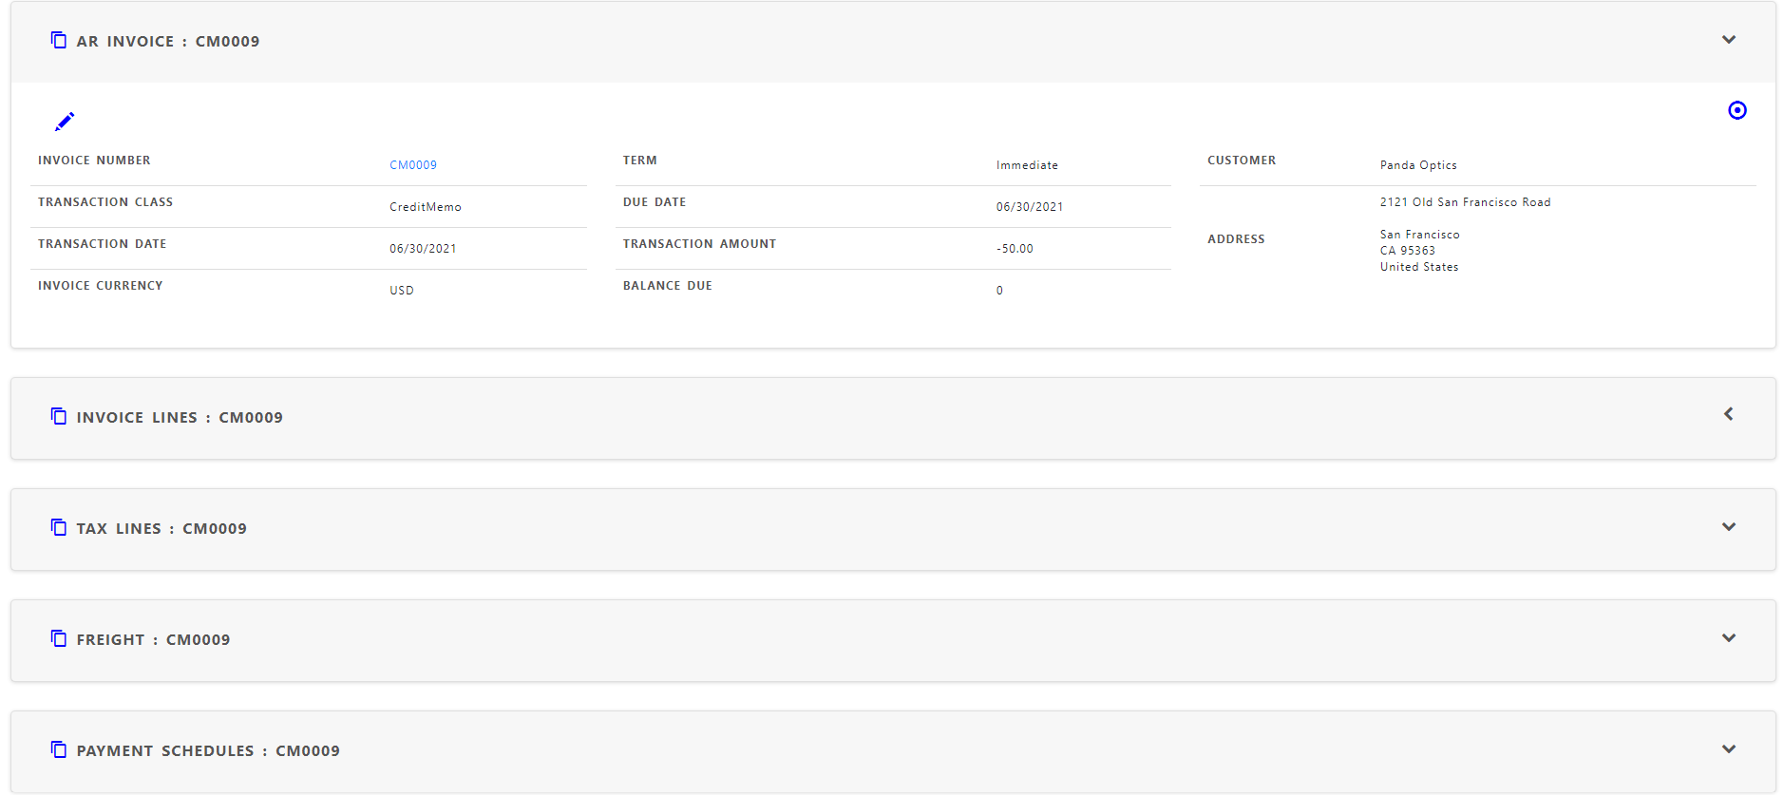Image resolution: width=1784 pixels, height=795 pixels.
Task: Expand the Invoice Lines CM0009 section
Action: click(1729, 414)
